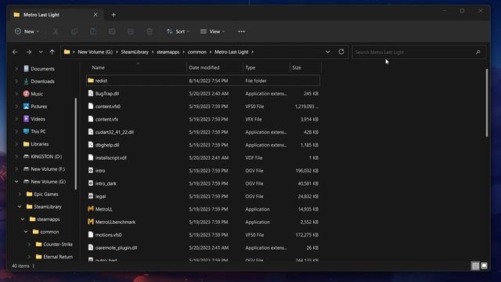This screenshot has height=282, width=501.
Task: Open recent locations dropdown arrow
Action: pyautogui.click(x=41, y=52)
